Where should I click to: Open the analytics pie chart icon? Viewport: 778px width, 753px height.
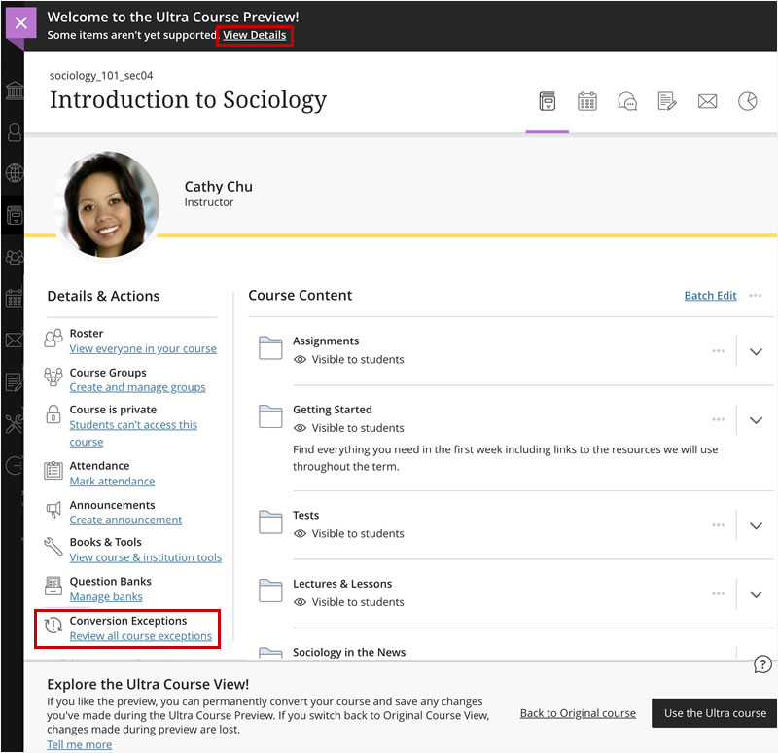[x=747, y=101]
